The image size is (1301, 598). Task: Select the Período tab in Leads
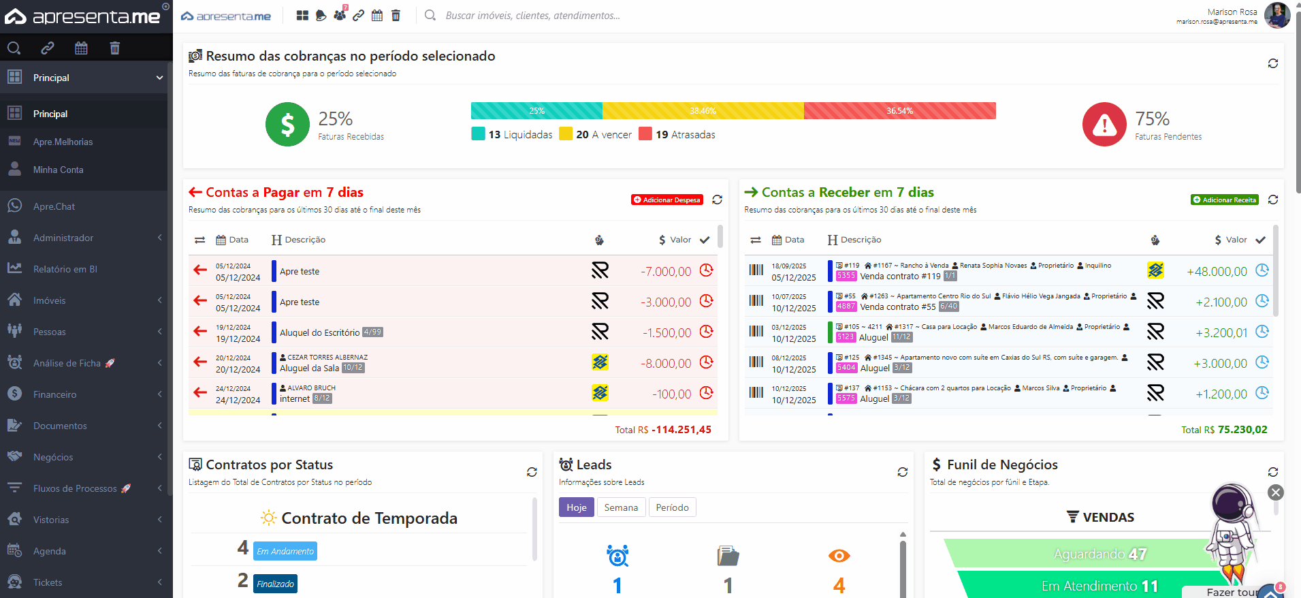click(672, 507)
